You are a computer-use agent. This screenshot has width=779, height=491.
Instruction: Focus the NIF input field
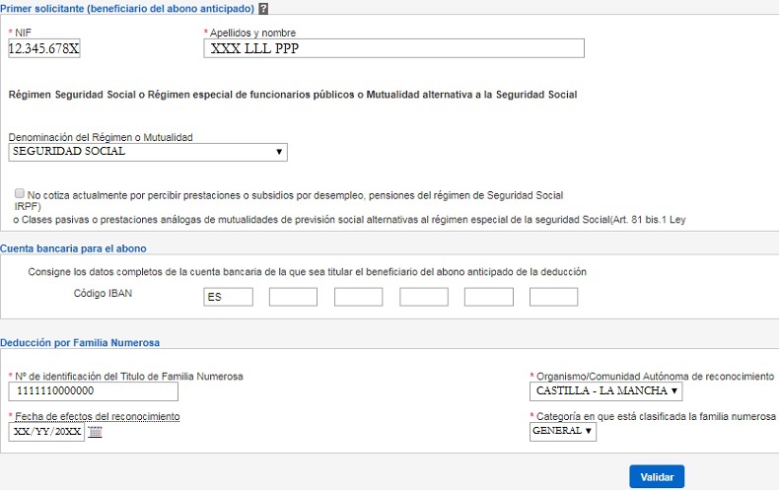click(x=44, y=48)
